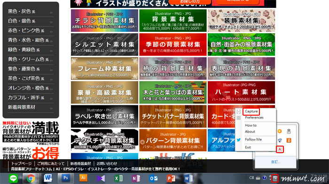The image size is (329, 184).
Task: Click the 満載 high-quality sidebar advertisement
Action: [x=31, y=133]
